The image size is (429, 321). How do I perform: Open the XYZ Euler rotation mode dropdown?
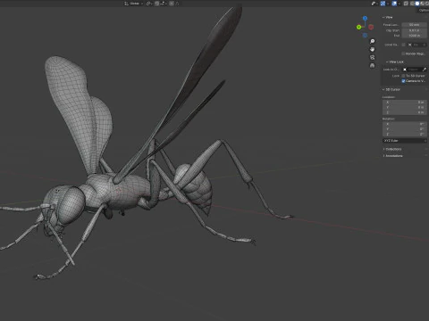tap(405, 141)
